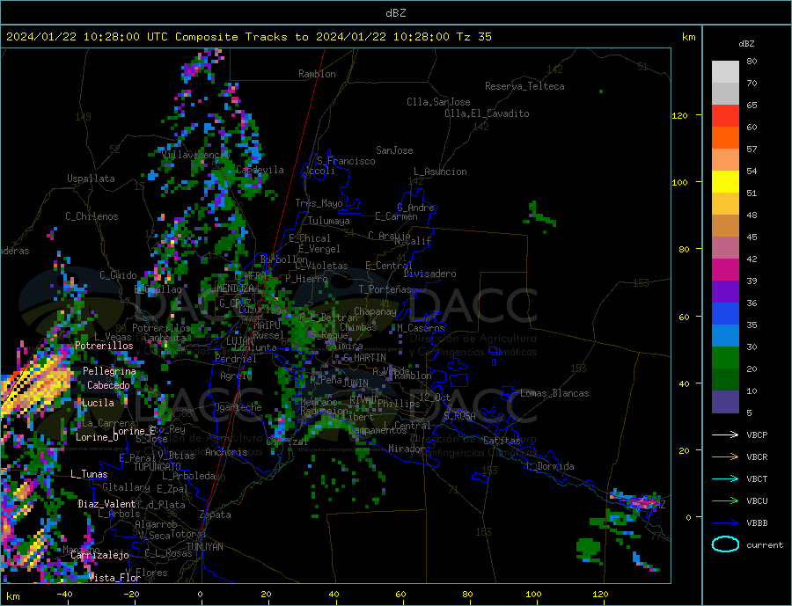
Task: Click the Capdevila label
Action: [x=260, y=170]
